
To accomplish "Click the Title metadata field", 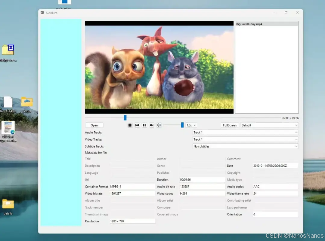I will click(132, 159).
